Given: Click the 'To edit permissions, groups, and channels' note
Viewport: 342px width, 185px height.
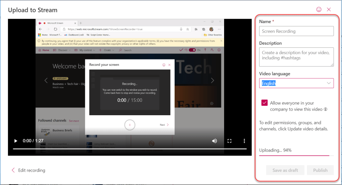Looking at the screenshot, I should [x=294, y=126].
